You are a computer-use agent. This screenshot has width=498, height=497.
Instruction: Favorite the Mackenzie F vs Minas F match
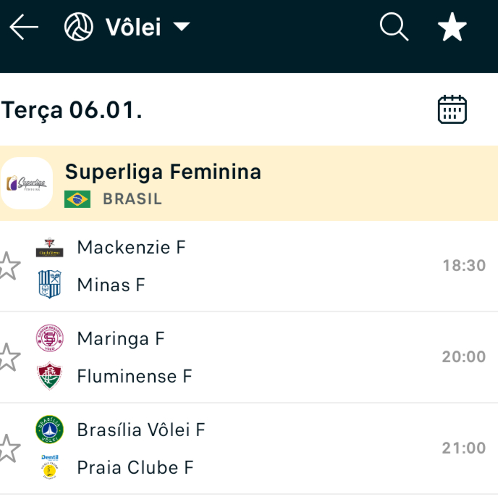click(x=7, y=266)
